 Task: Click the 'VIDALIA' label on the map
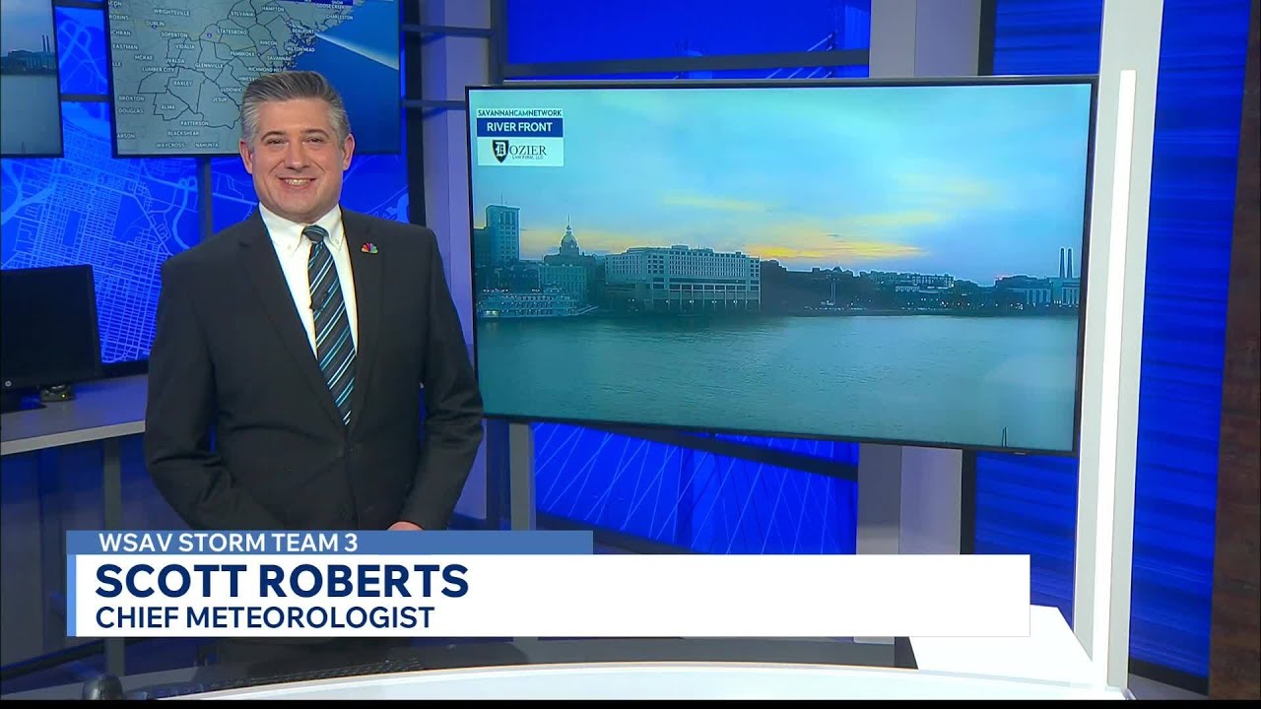coord(185,46)
